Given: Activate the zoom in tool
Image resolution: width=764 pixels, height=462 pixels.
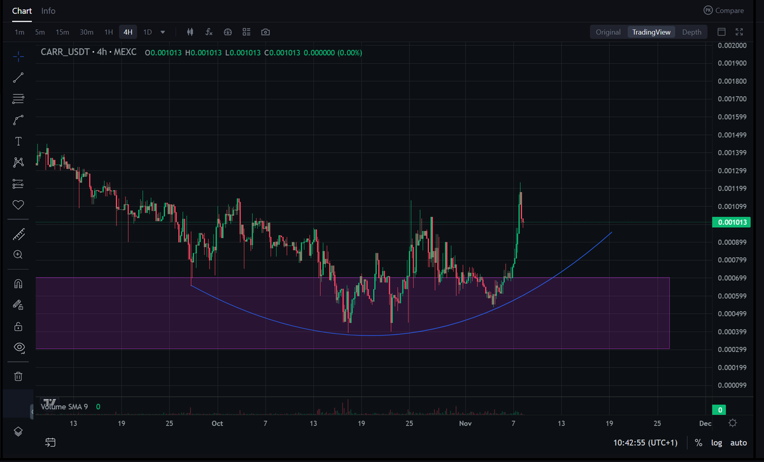Looking at the screenshot, I should [x=18, y=255].
